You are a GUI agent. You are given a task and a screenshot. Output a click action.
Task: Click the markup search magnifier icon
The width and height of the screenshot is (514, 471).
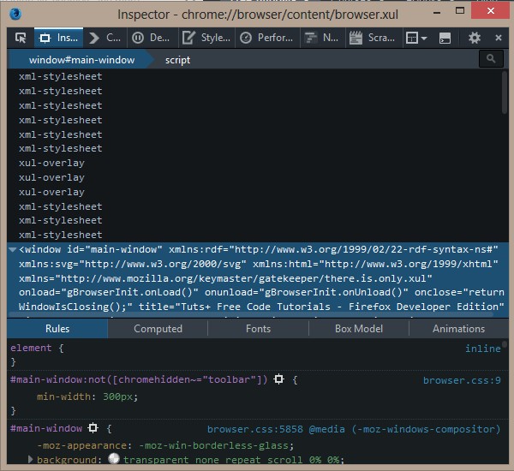491,59
